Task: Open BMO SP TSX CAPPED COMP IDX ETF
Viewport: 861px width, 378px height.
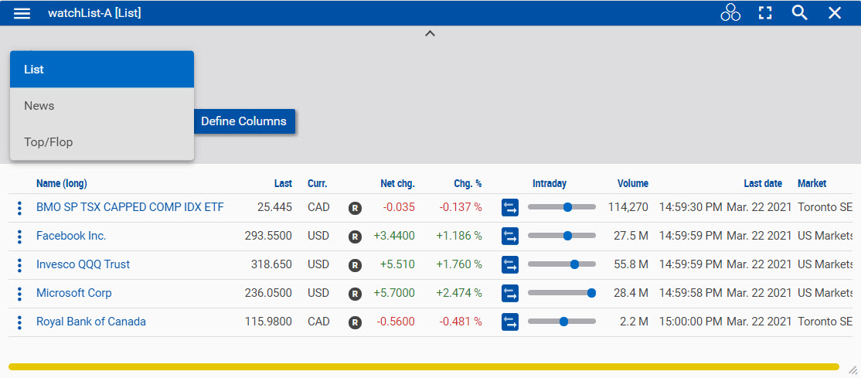Action: [130, 207]
